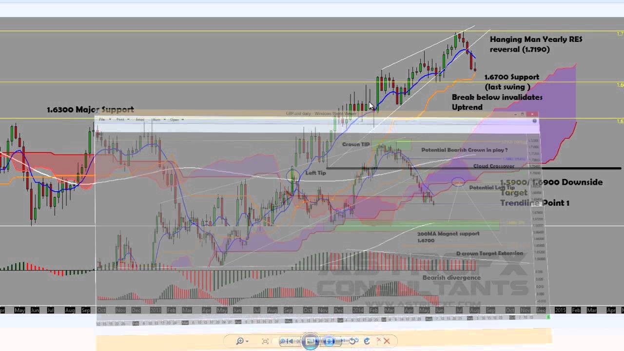Click the 'Trendline Point 1' annotation
Image resolution: width=624 pixels, height=351 pixels.
click(x=535, y=203)
